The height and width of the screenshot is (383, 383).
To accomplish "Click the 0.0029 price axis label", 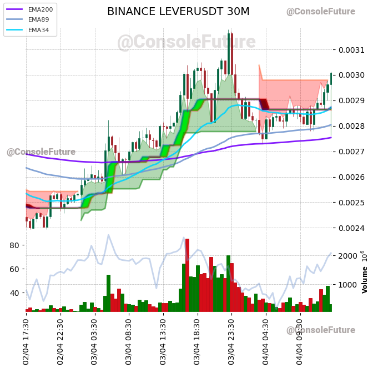I will click(351, 100).
